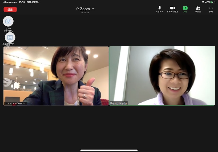Tap the パソコムプラザ Room01 name label
This screenshot has width=218, height=152.
pyautogui.click(x=15, y=103)
